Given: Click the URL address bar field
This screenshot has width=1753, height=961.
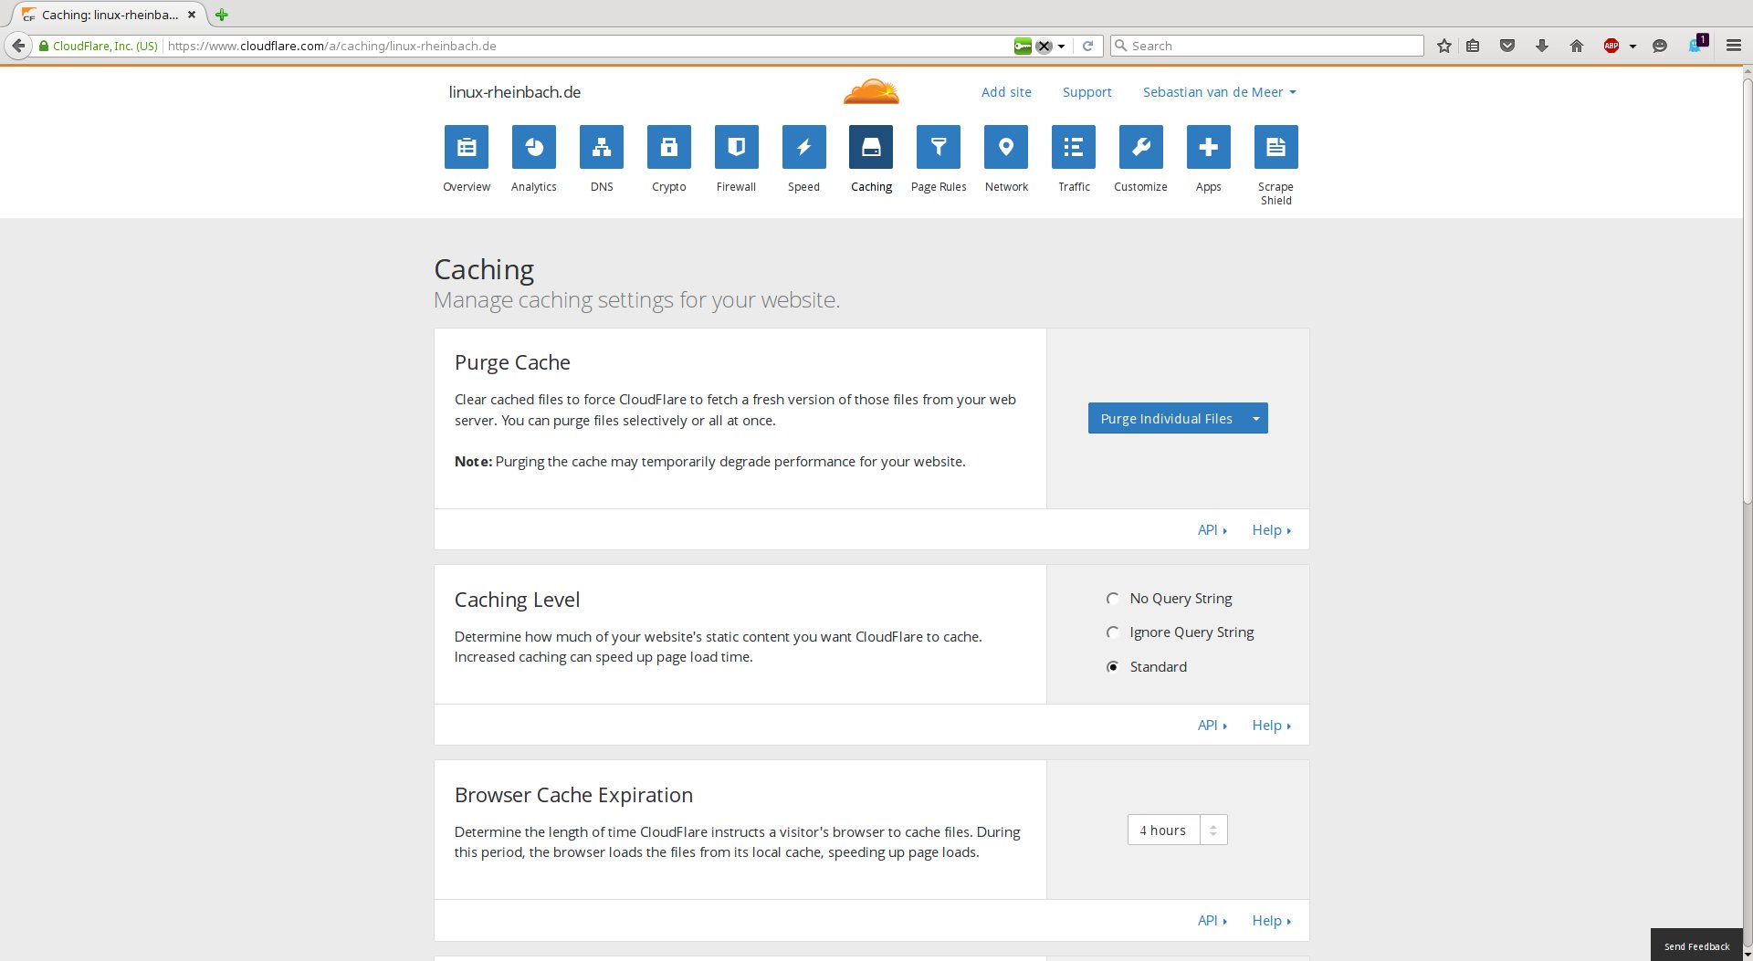Looking at the screenshot, I should (x=584, y=46).
